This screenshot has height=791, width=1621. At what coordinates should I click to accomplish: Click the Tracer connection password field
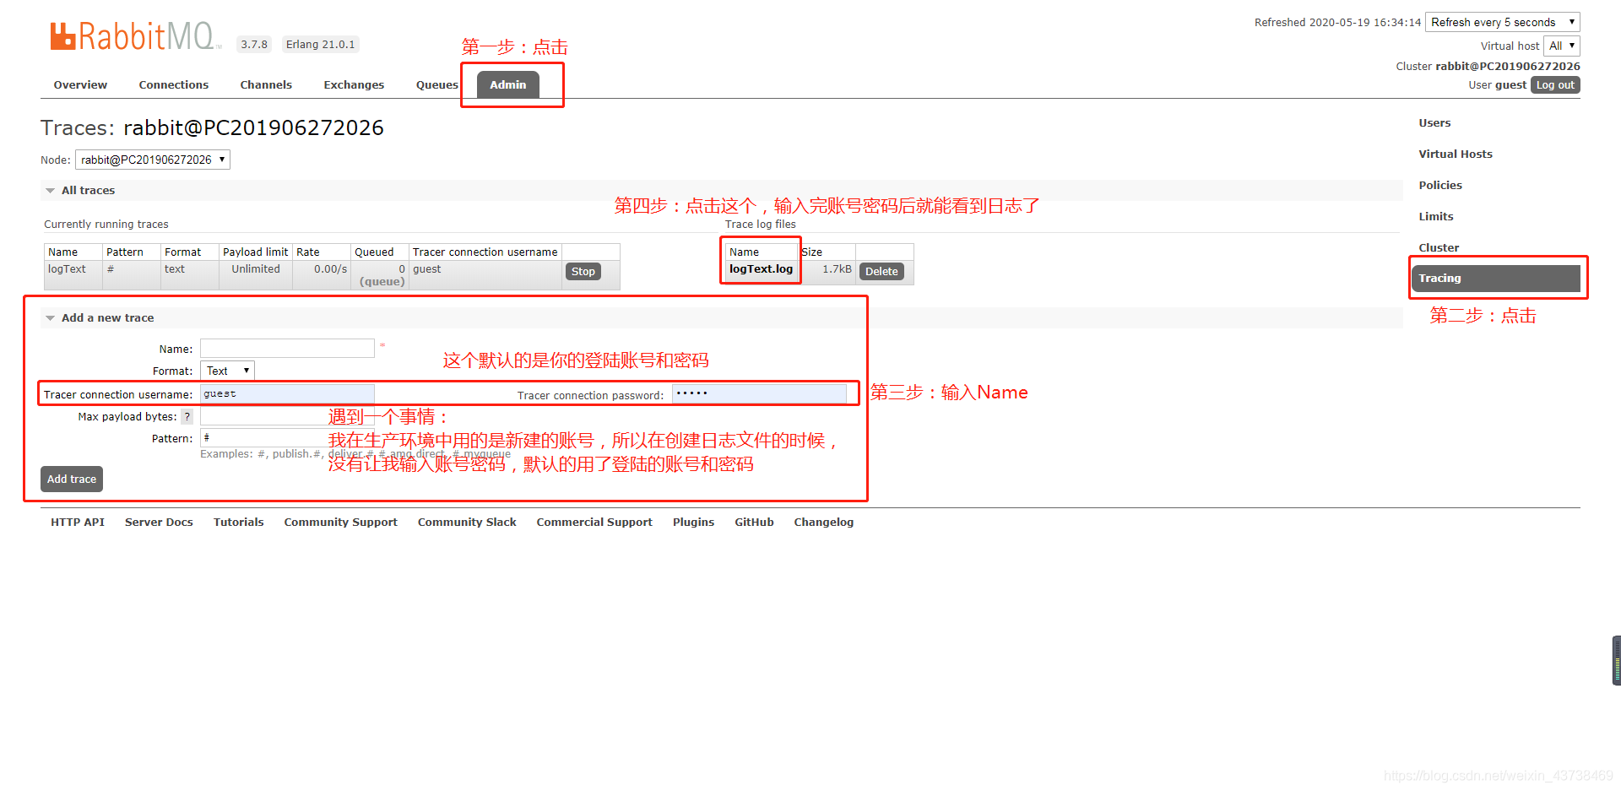click(759, 393)
